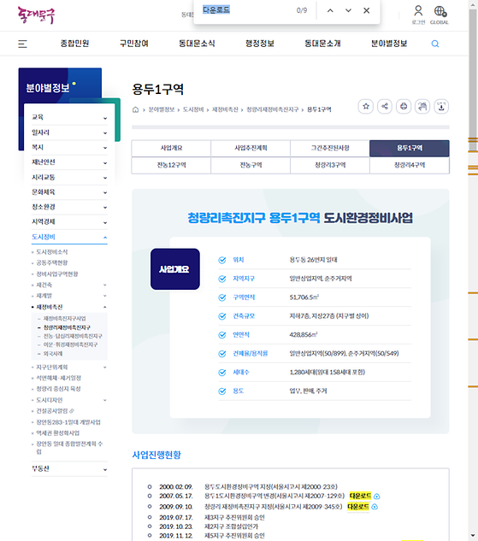Image resolution: width=478 pixels, height=541 pixels.
Task: Click the home breadcrumb icon
Action: click(135, 109)
